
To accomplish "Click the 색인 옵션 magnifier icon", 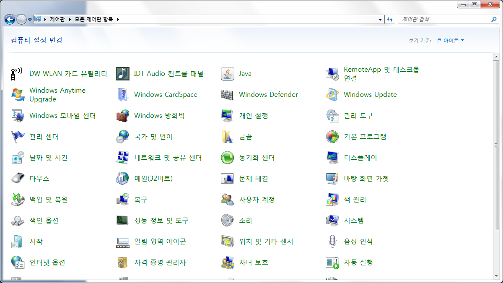I will tap(17, 221).
